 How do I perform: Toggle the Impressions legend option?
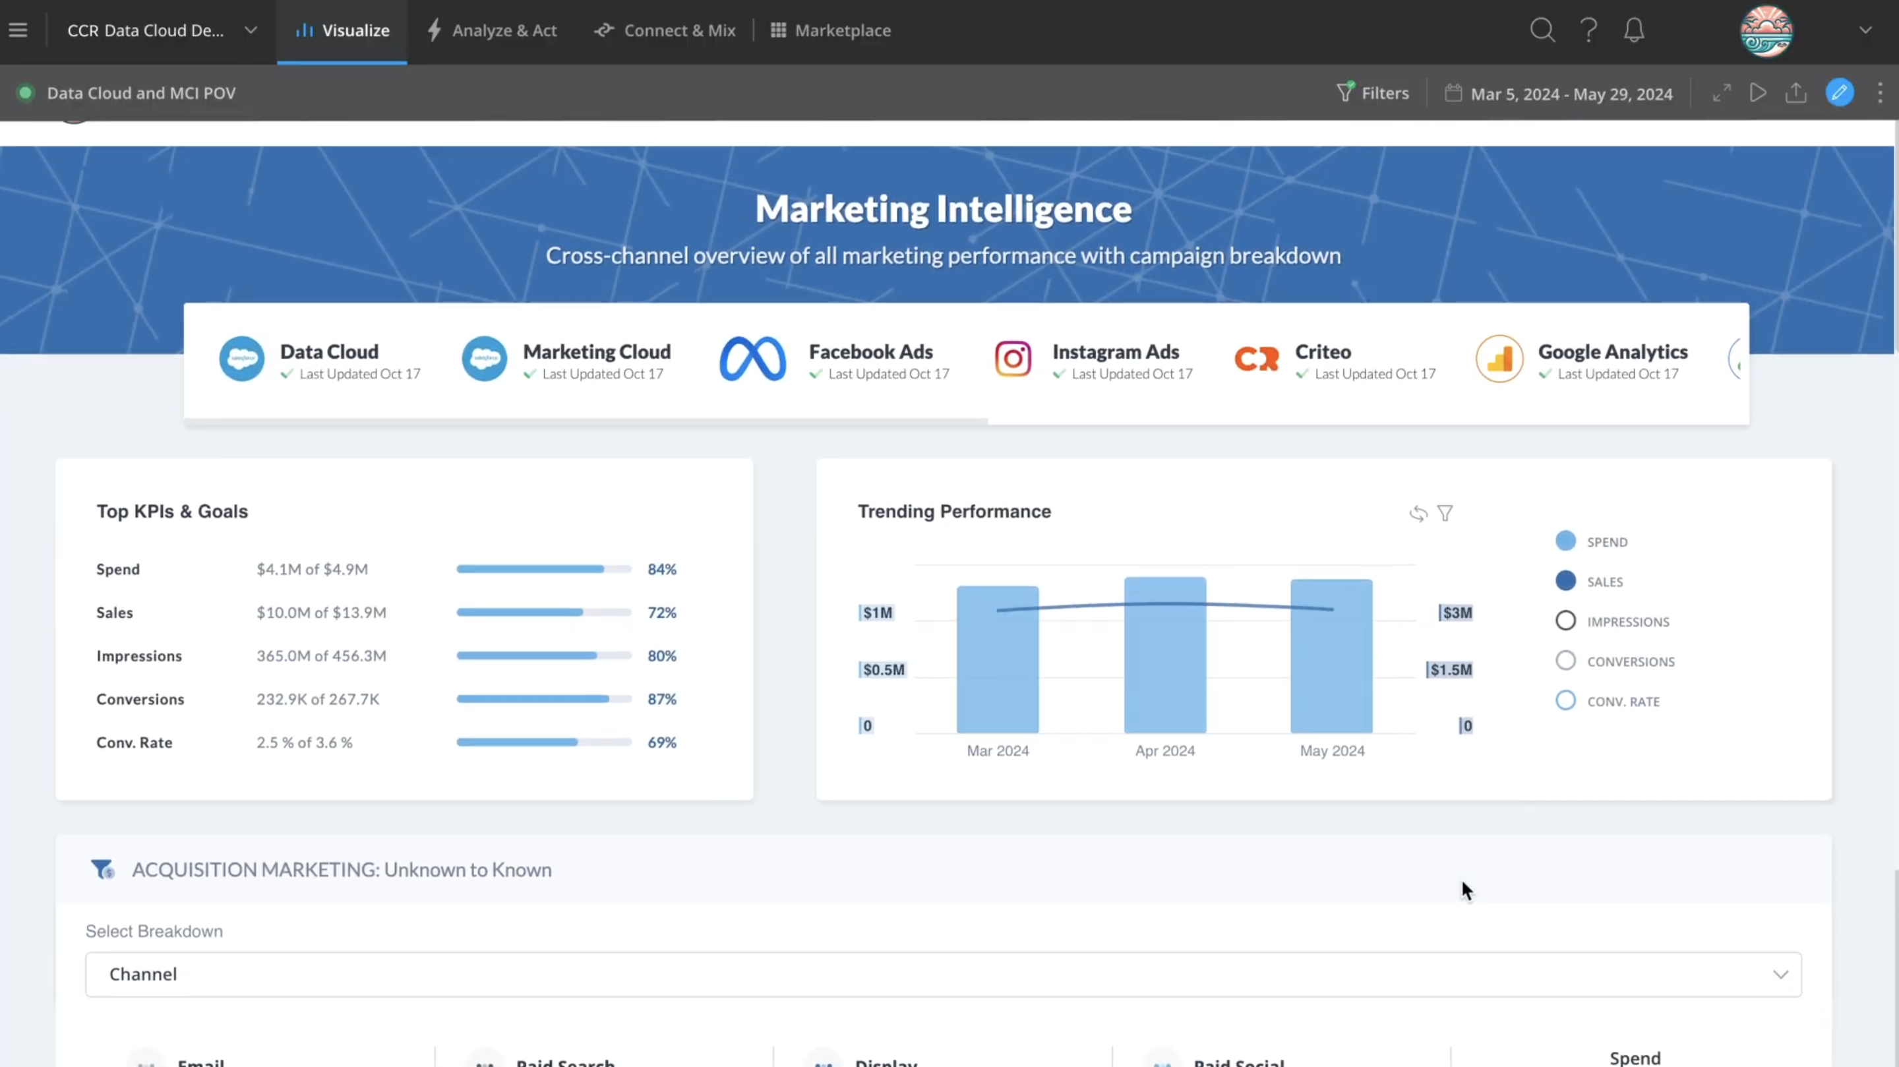point(1566,621)
